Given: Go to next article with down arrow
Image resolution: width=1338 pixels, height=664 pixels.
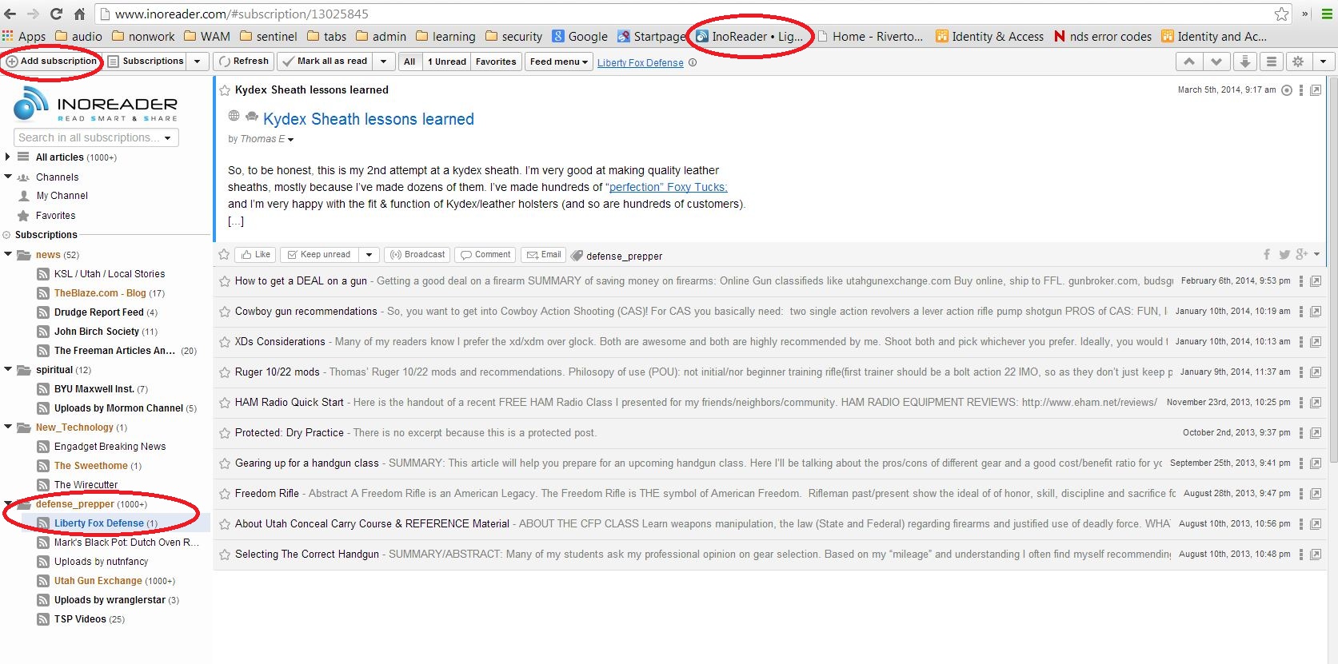Looking at the screenshot, I should [x=1216, y=62].
